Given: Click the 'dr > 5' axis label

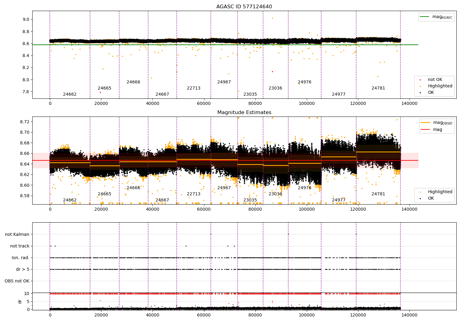Looking at the screenshot, I should (23, 270).
